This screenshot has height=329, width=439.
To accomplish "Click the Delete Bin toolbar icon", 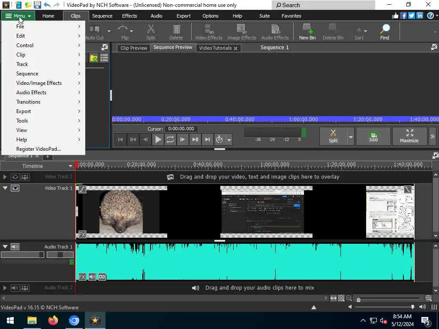I will click(x=333, y=32).
